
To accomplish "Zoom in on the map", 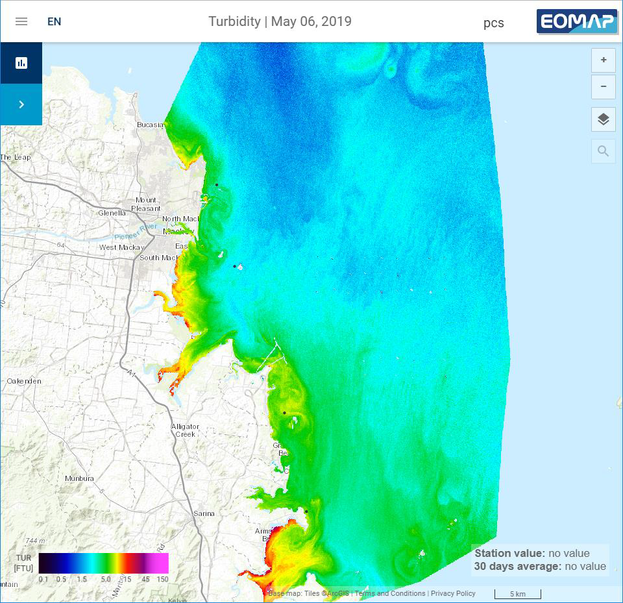I will (x=603, y=60).
